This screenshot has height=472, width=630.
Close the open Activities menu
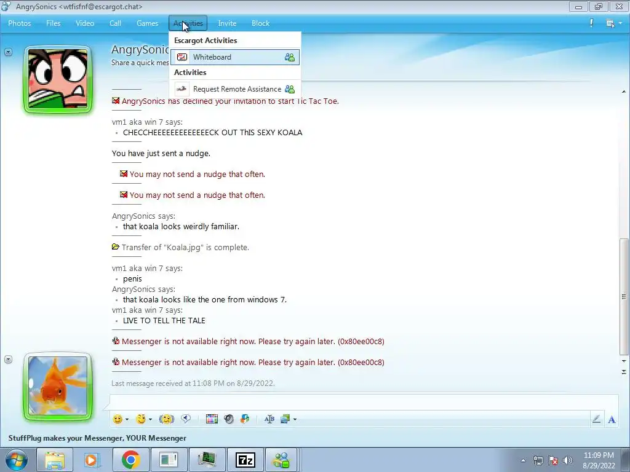click(188, 23)
